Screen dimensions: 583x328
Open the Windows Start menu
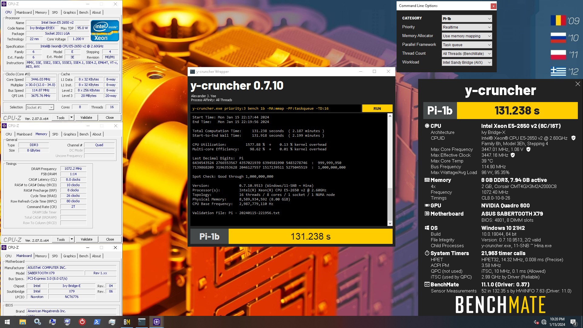pyautogui.click(x=7, y=322)
